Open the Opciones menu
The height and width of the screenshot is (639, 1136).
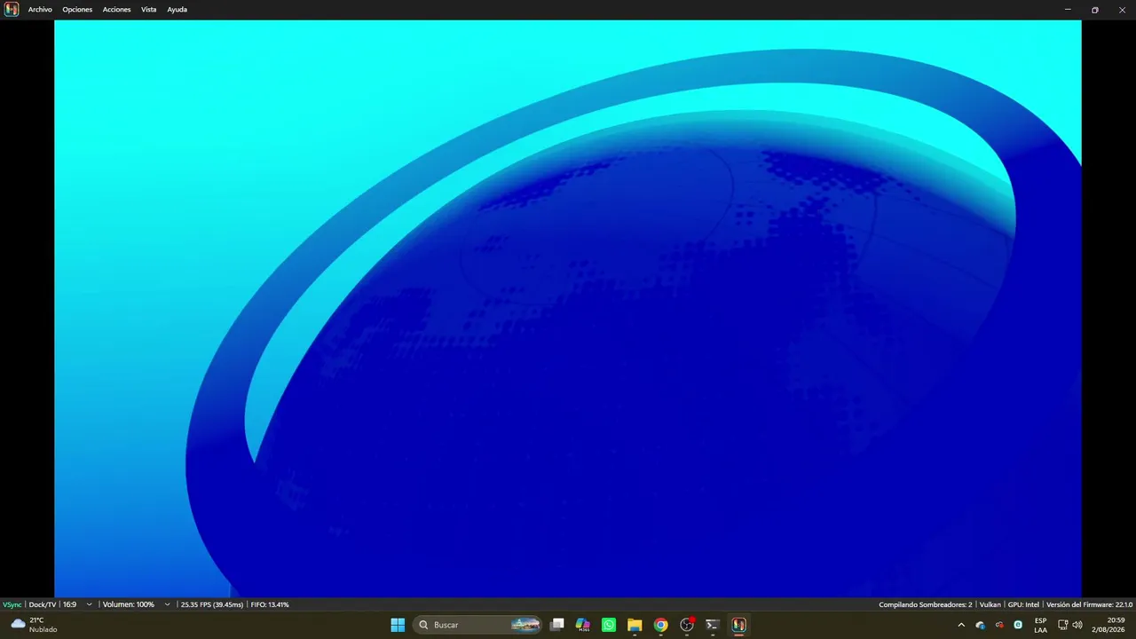[77, 10]
